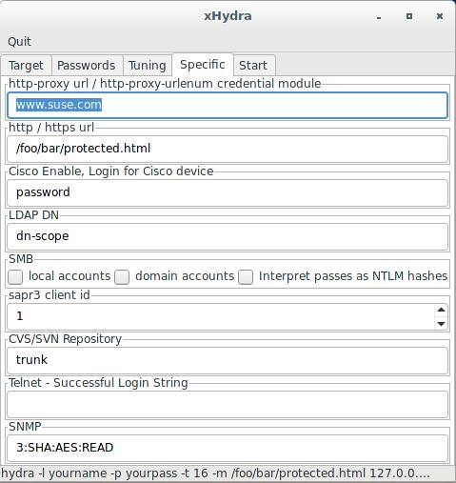The width and height of the screenshot is (456, 483).
Task: Click the empty Telnet Successful Login String field
Action: click(228, 404)
